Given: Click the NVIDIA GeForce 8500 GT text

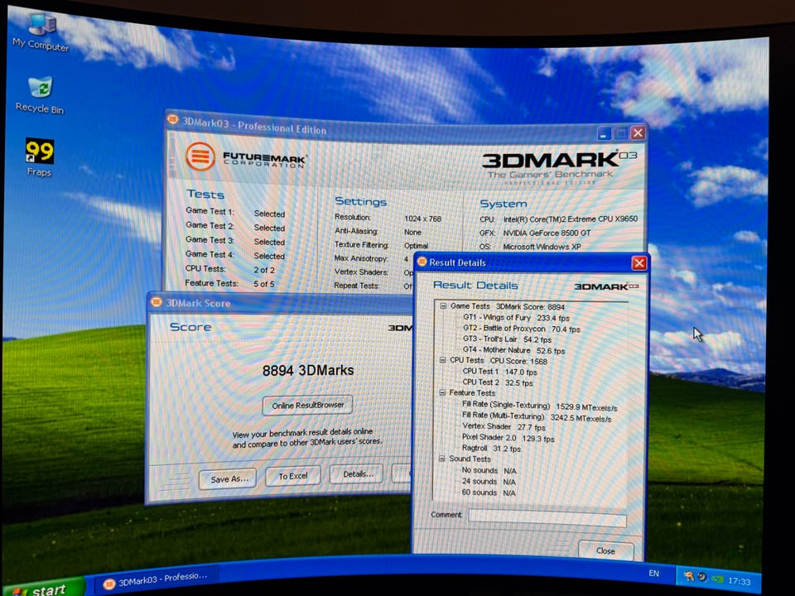Looking at the screenshot, I should pyautogui.click(x=547, y=233).
